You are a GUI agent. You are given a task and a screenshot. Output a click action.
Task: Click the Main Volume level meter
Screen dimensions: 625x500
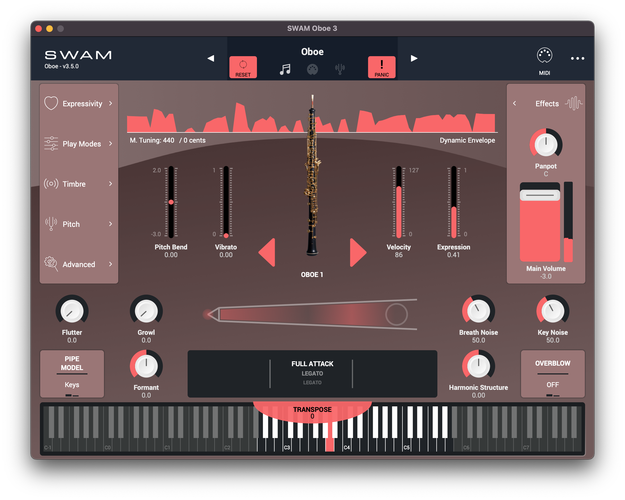(568, 222)
